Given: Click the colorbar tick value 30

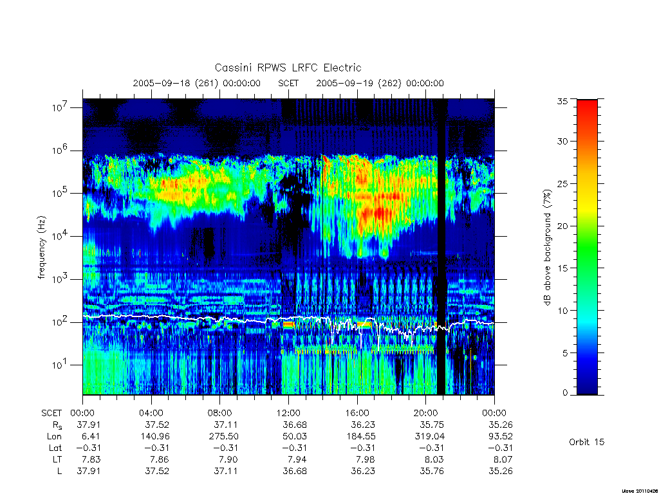Looking at the screenshot, I should click(x=562, y=142).
